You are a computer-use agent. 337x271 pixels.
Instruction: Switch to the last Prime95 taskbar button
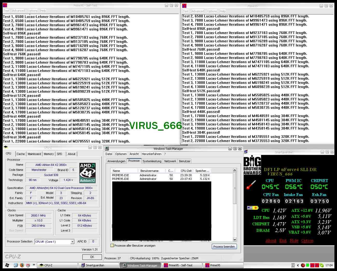(223, 265)
